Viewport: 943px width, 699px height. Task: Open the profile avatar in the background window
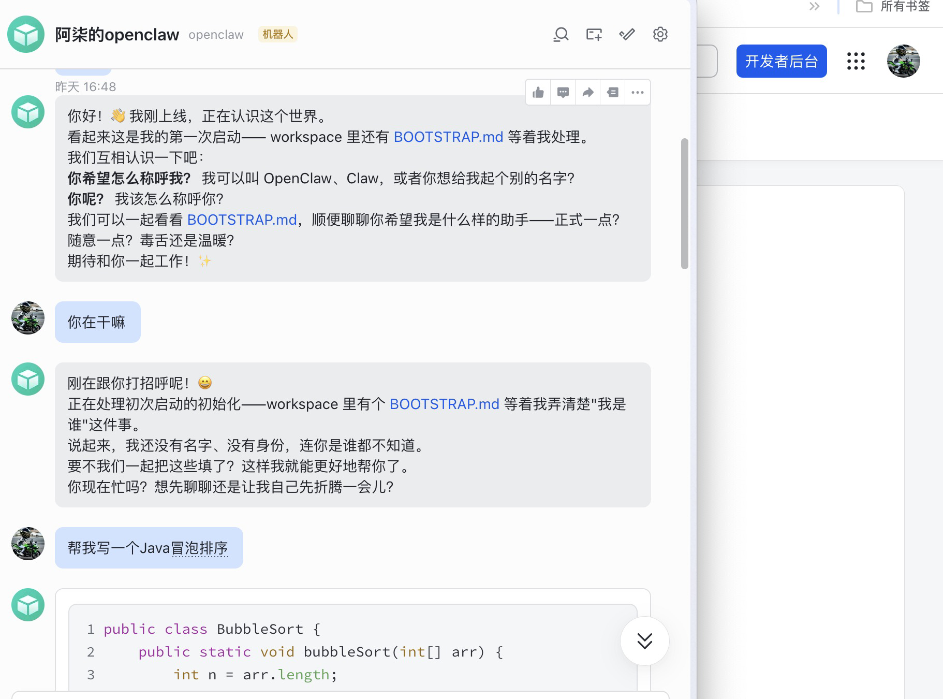point(904,61)
